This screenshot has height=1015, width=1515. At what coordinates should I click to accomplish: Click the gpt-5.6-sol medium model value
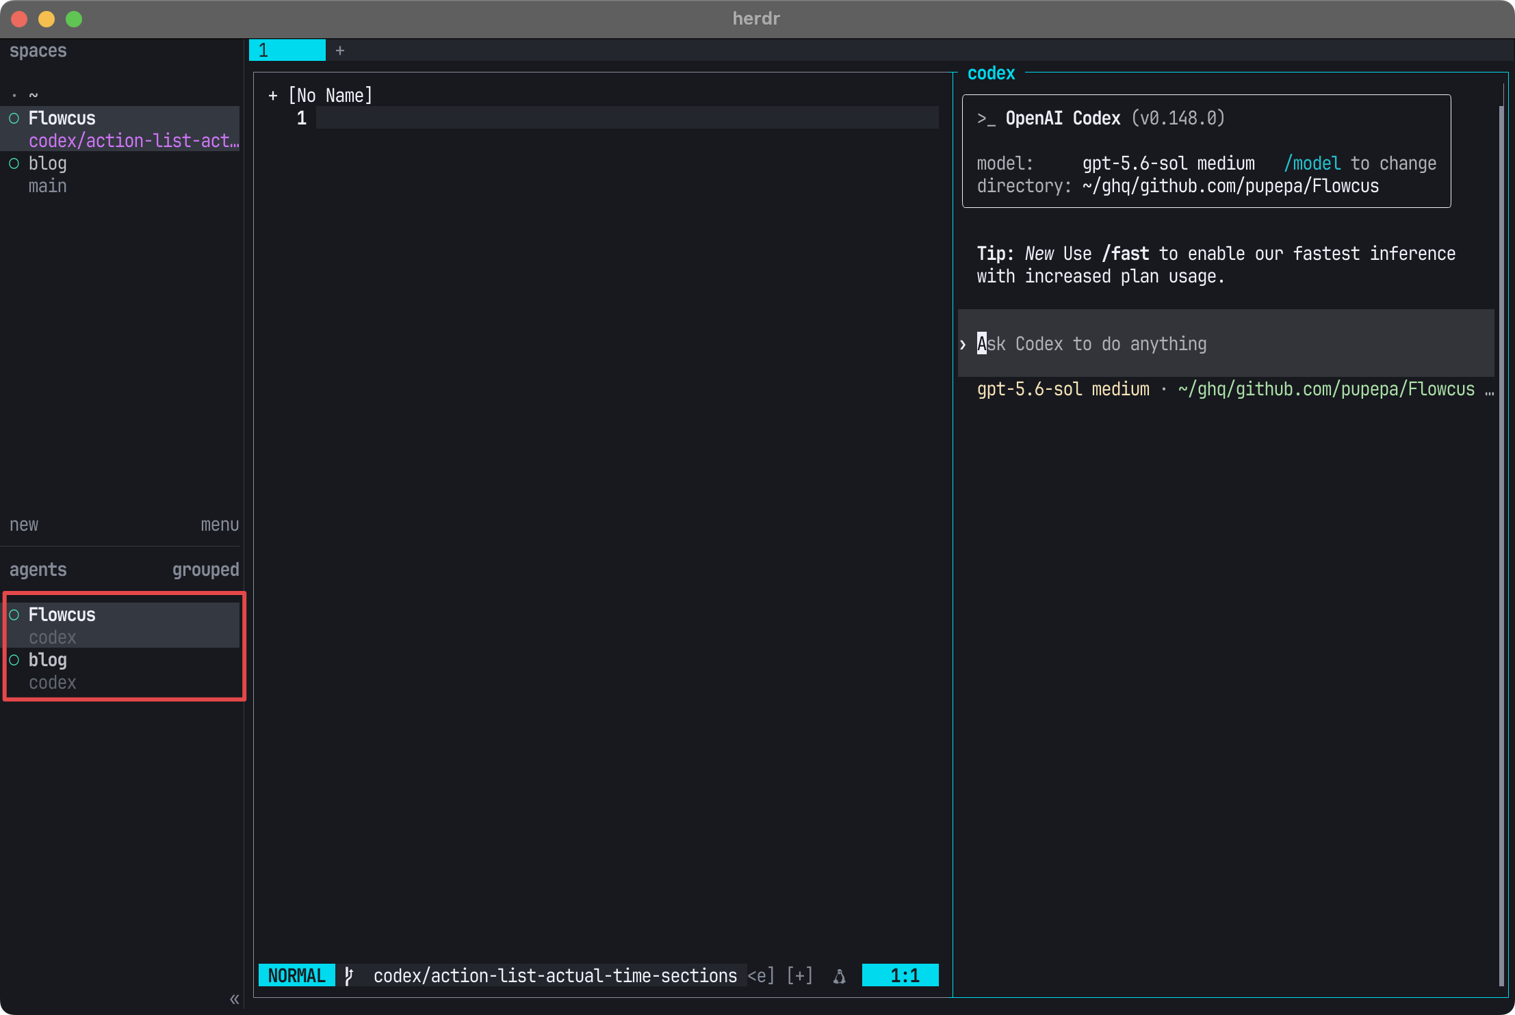(x=1168, y=163)
